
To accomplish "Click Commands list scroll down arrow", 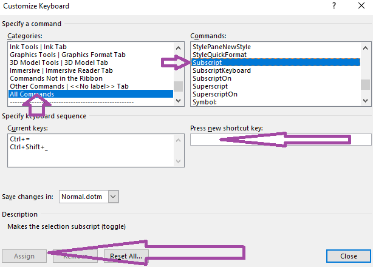I will coord(365,101).
